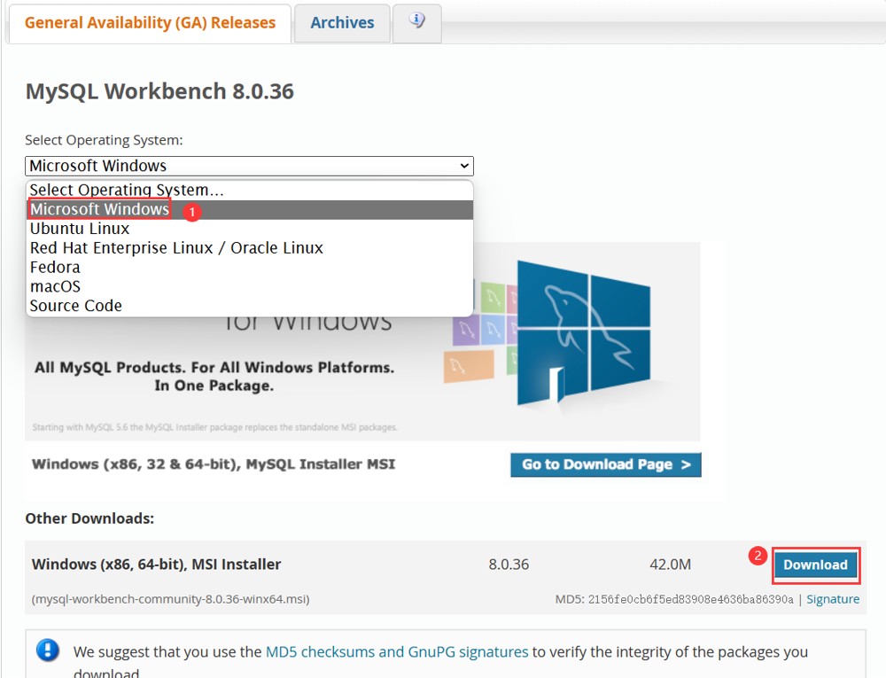Choose 'Select Operating System…' placeholder option
Screen dimensions: 886x678
point(249,190)
